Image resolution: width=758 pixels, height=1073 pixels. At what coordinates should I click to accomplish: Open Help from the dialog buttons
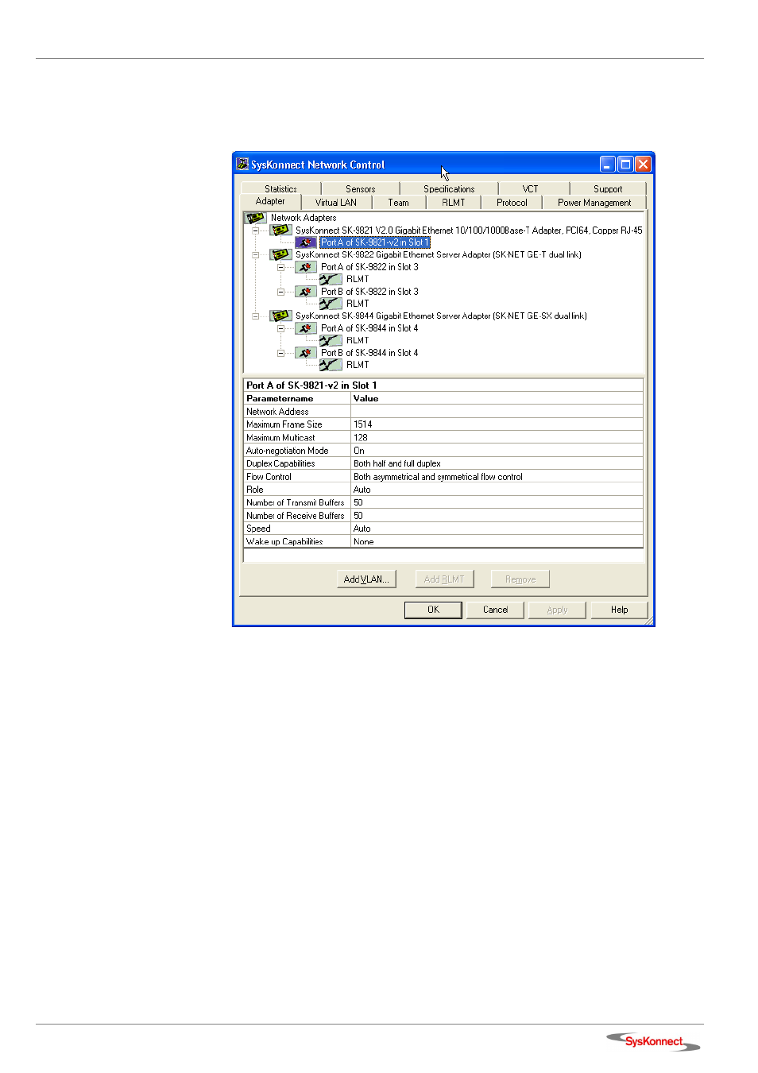(x=619, y=610)
